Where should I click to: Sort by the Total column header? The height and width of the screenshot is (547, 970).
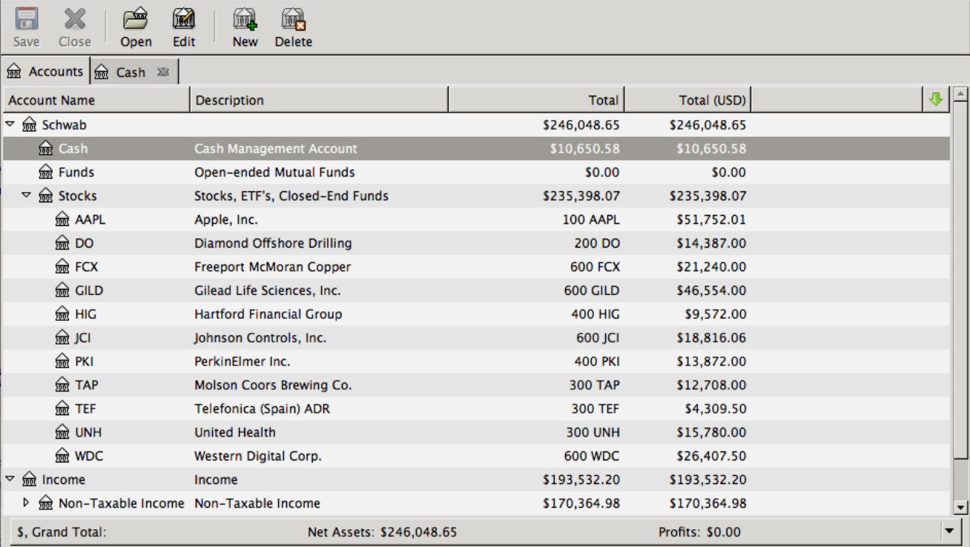point(536,100)
